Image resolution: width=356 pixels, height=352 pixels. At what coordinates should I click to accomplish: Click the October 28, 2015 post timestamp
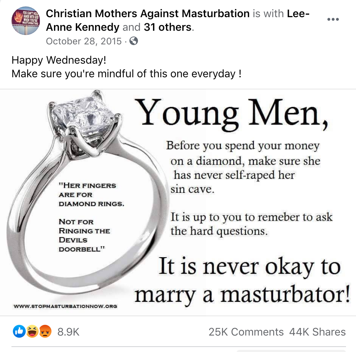(x=84, y=41)
